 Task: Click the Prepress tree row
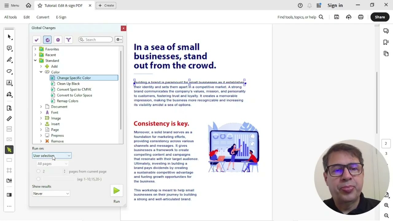coord(57,135)
